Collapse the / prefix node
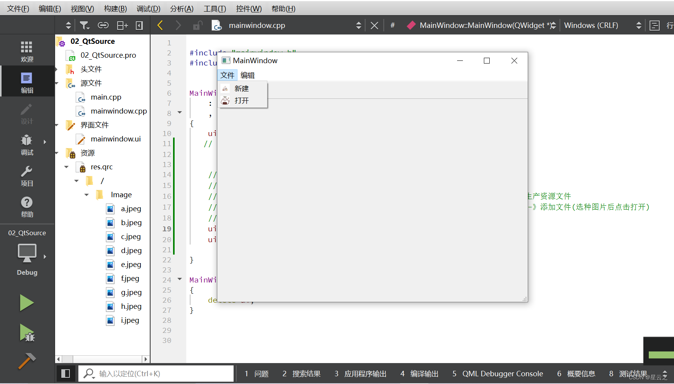The height and width of the screenshot is (384, 674). click(76, 181)
